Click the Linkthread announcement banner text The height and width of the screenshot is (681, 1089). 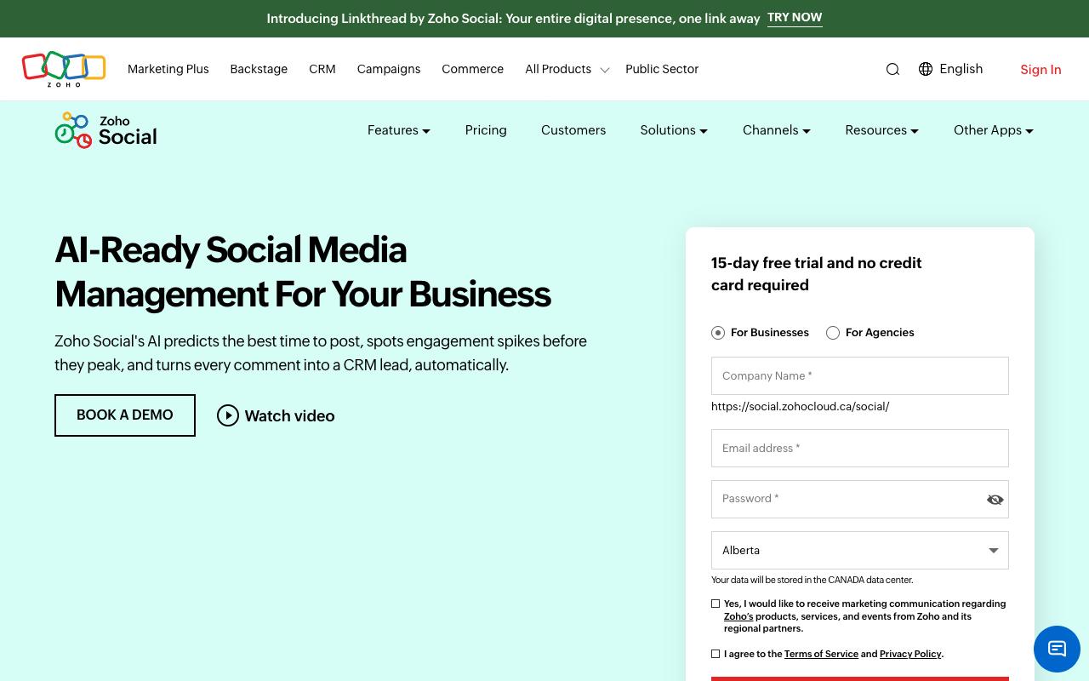(513, 19)
